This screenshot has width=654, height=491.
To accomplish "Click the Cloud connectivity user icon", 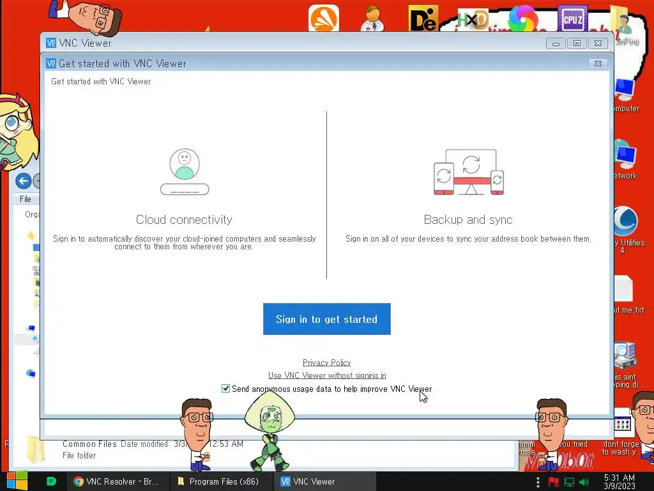I will tap(185, 171).
